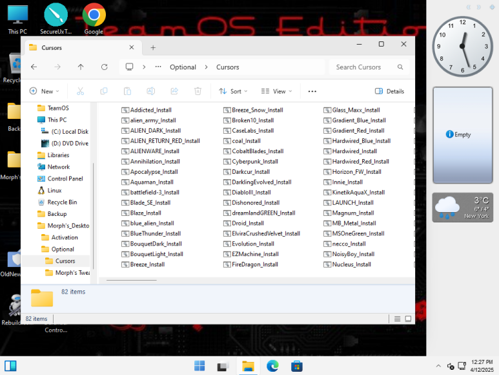Select Network in navigation pane
The width and height of the screenshot is (499, 375).
click(x=54, y=167)
